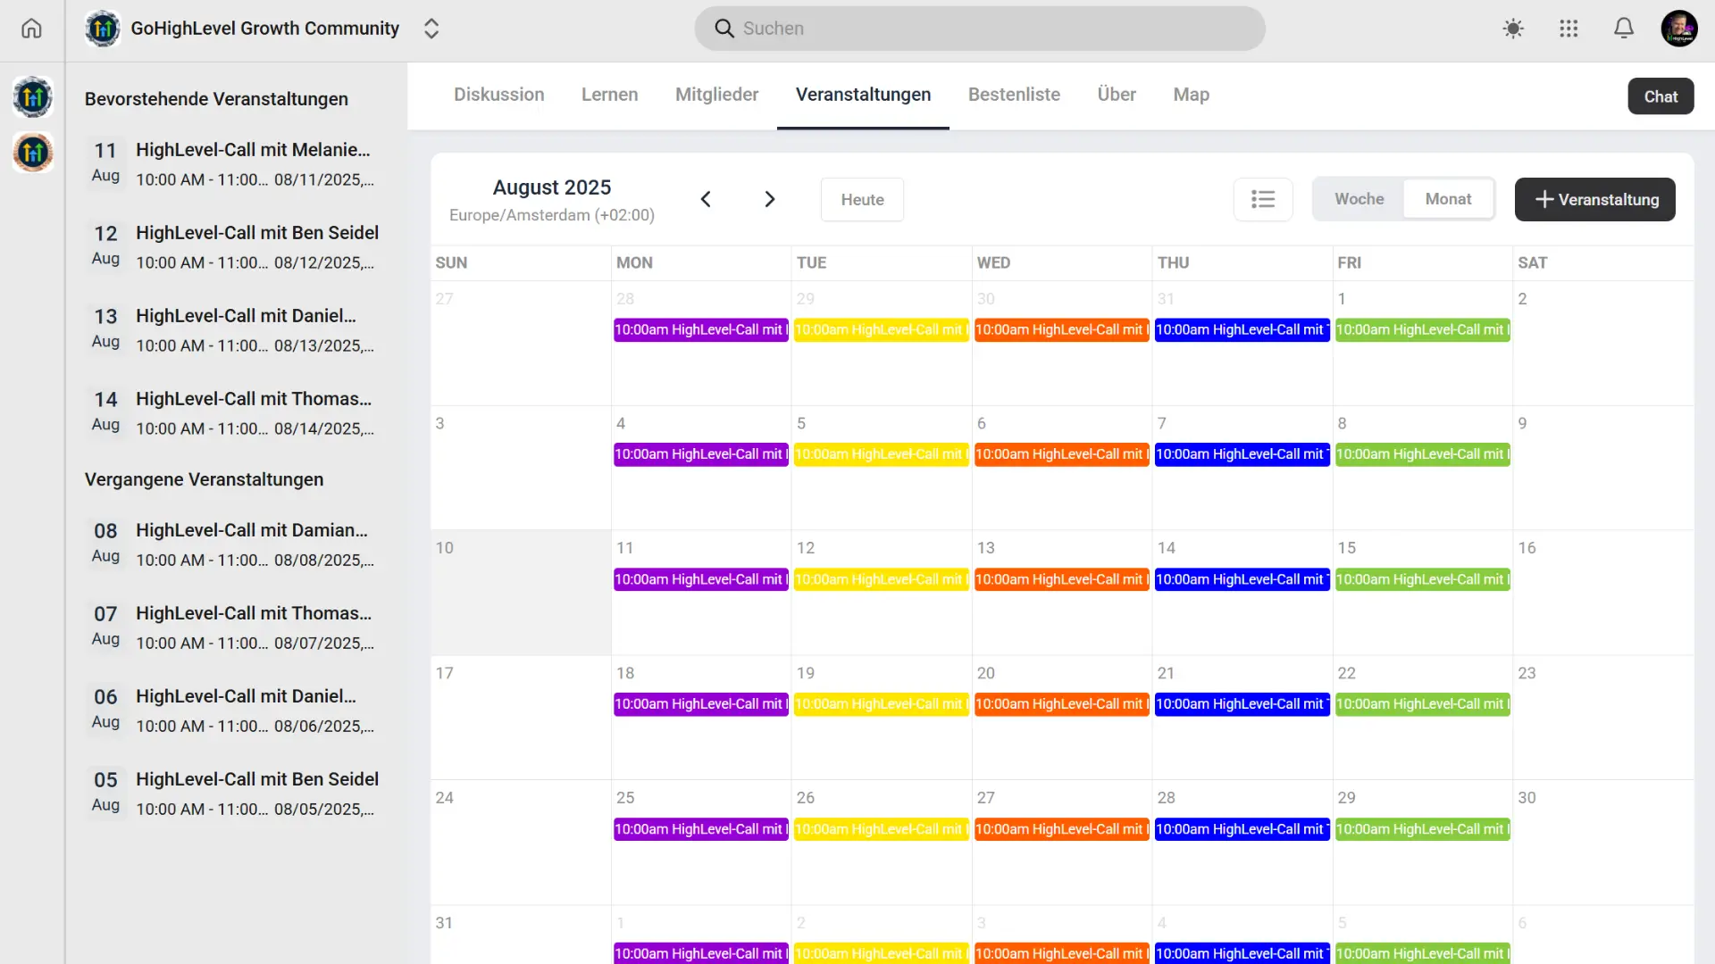
Task: Open the Bestenliste tab
Action: point(1014,95)
